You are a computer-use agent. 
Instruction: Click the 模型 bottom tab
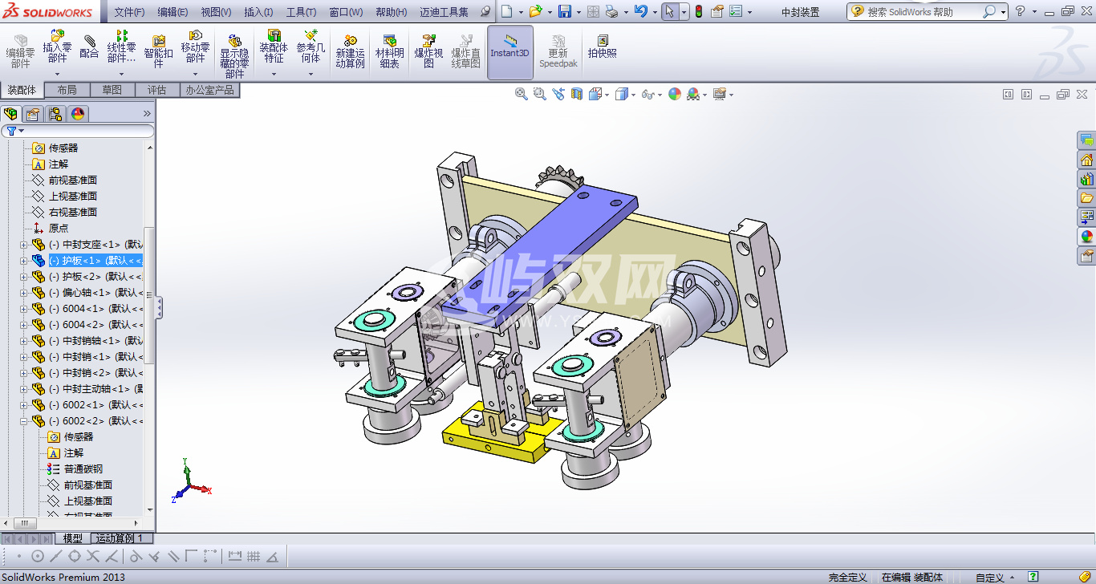(73, 538)
